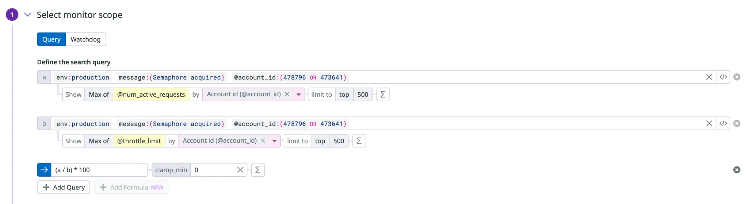Click sigma icon next to clamp_min formula
Viewport: 748px width, 204px height.
point(257,170)
